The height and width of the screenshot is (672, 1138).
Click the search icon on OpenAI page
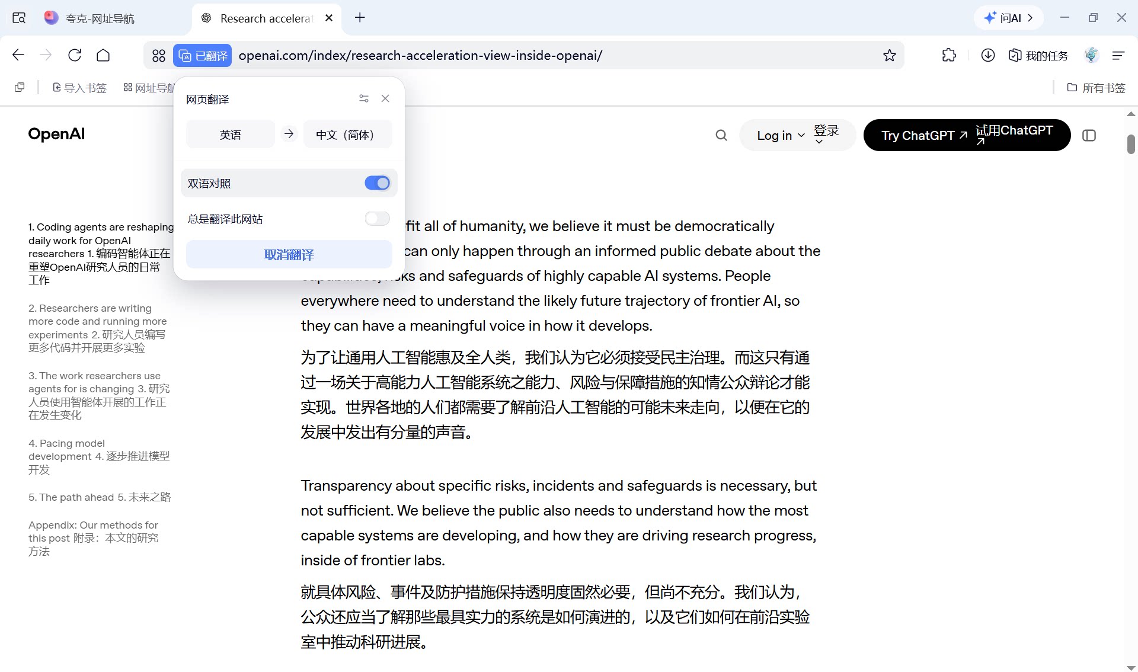pos(721,135)
